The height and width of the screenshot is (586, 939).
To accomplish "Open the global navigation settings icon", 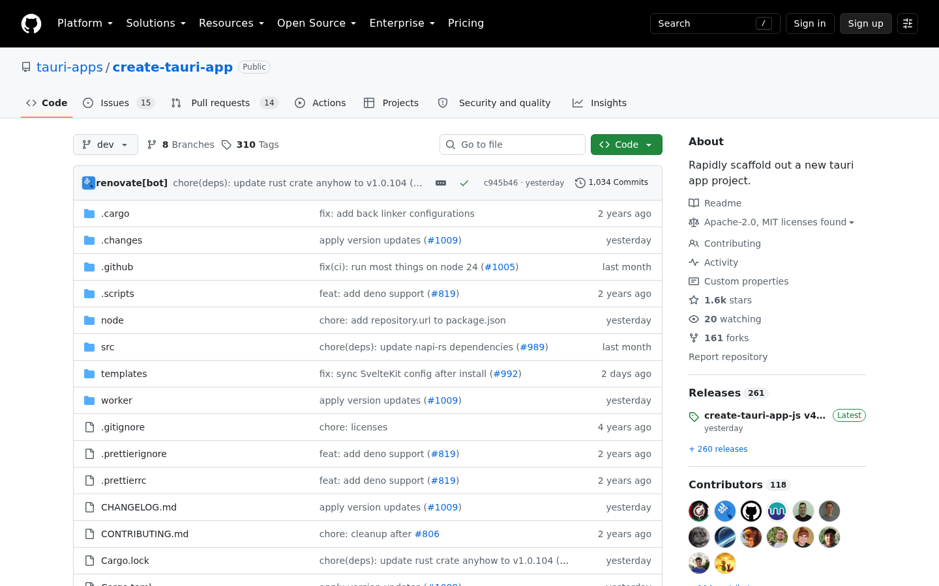I will tap(908, 23).
